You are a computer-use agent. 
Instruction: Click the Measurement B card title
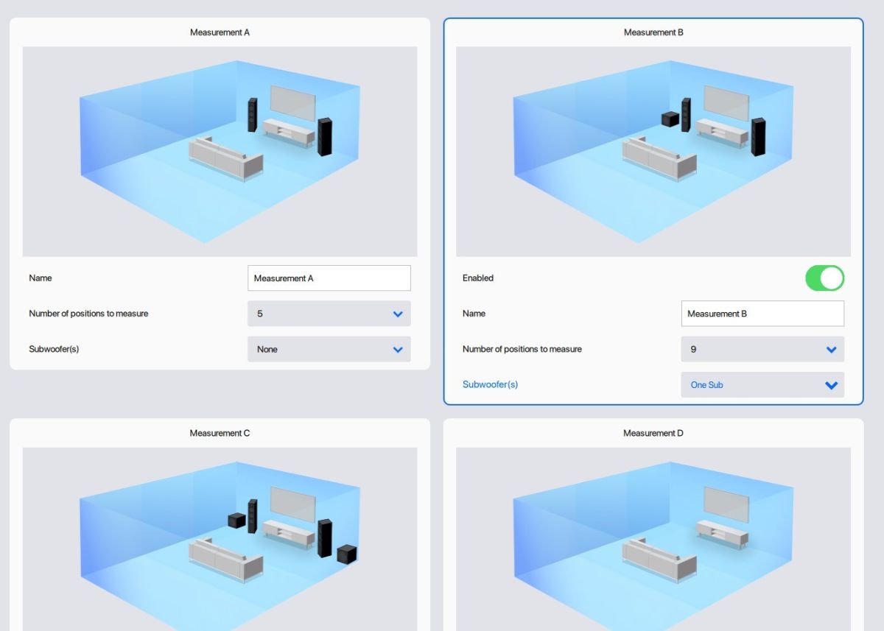pyautogui.click(x=653, y=32)
